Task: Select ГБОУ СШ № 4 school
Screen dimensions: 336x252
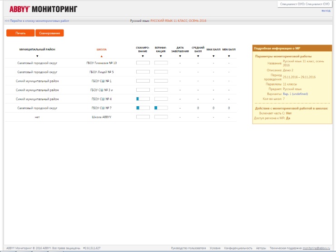Action: tap(102, 99)
